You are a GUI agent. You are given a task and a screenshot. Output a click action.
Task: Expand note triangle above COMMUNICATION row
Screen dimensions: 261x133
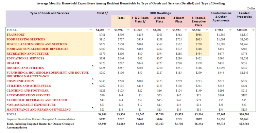(92, 79)
